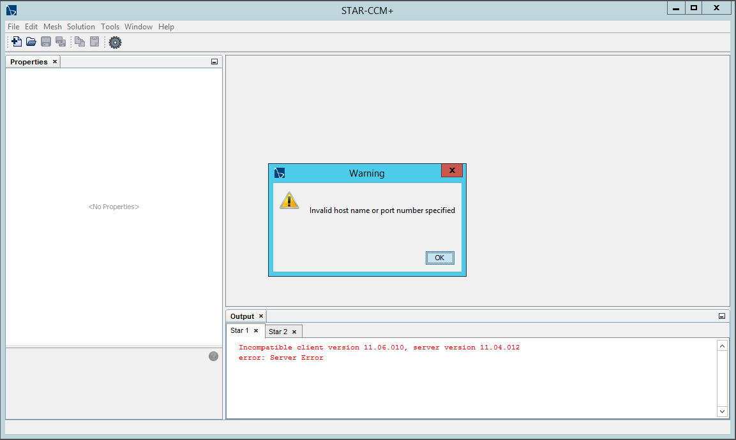Image resolution: width=736 pixels, height=440 pixels.
Task: Click the 'Incompatible client version' error line
Action: (379, 348)
